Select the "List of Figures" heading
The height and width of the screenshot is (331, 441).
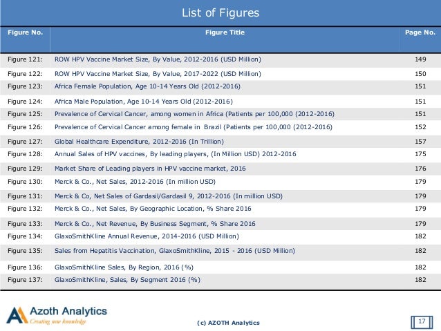[x=220, y=12]
